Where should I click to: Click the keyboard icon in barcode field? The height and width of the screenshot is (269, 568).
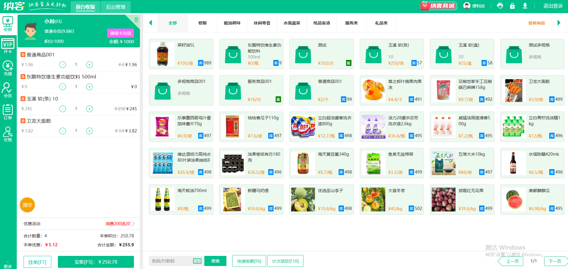[197, 261]
